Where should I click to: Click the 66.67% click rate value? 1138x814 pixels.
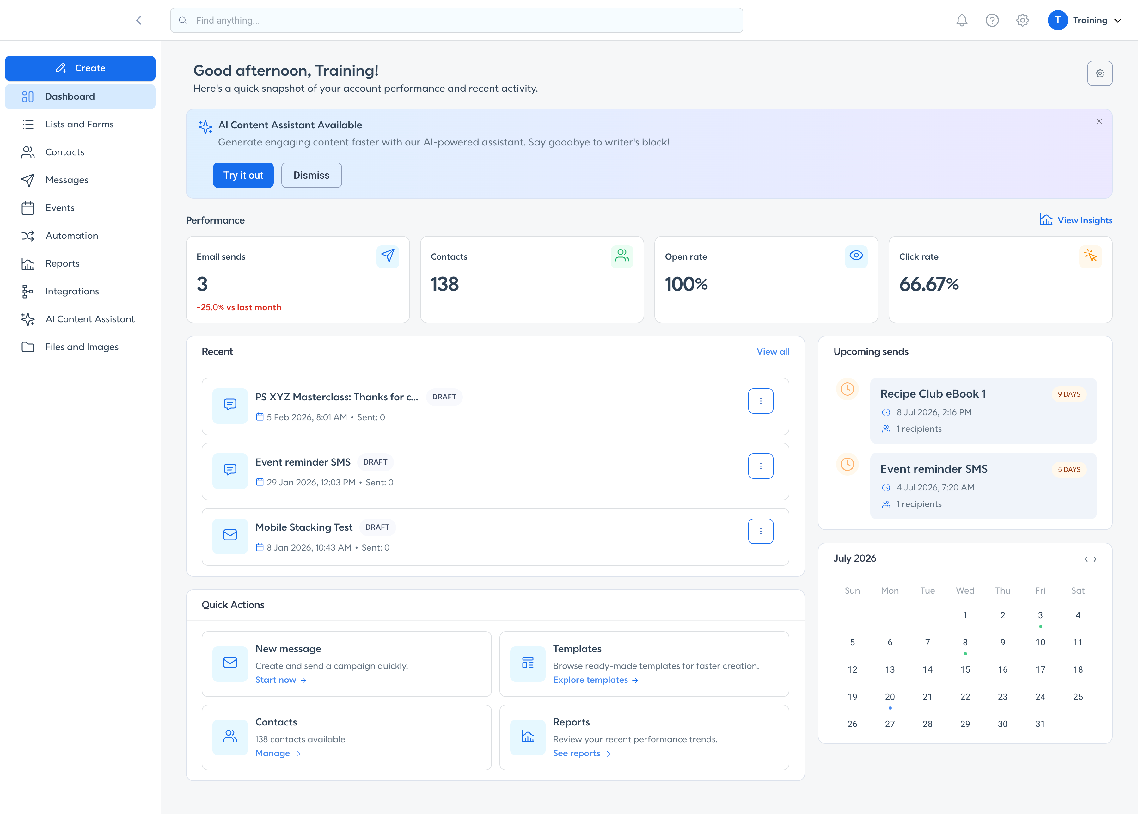pos(929,284)
